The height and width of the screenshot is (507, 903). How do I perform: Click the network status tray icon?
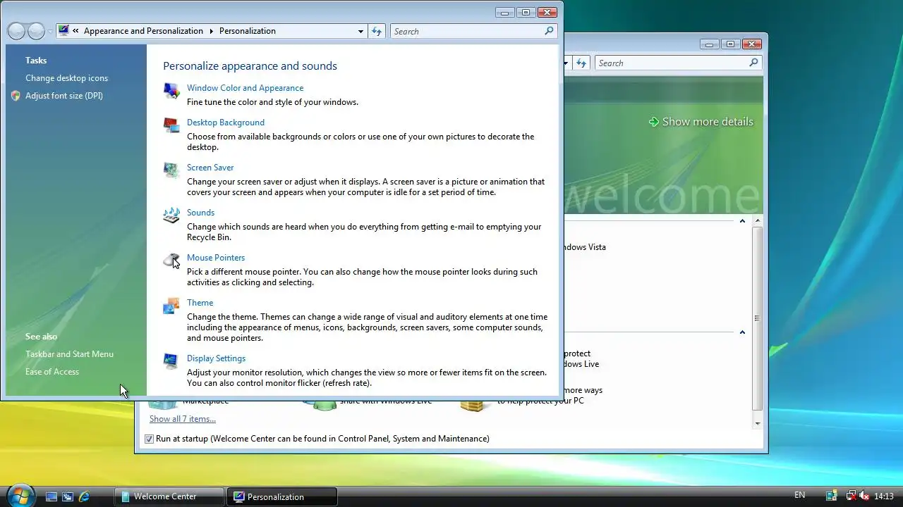(x=851, y=496)
